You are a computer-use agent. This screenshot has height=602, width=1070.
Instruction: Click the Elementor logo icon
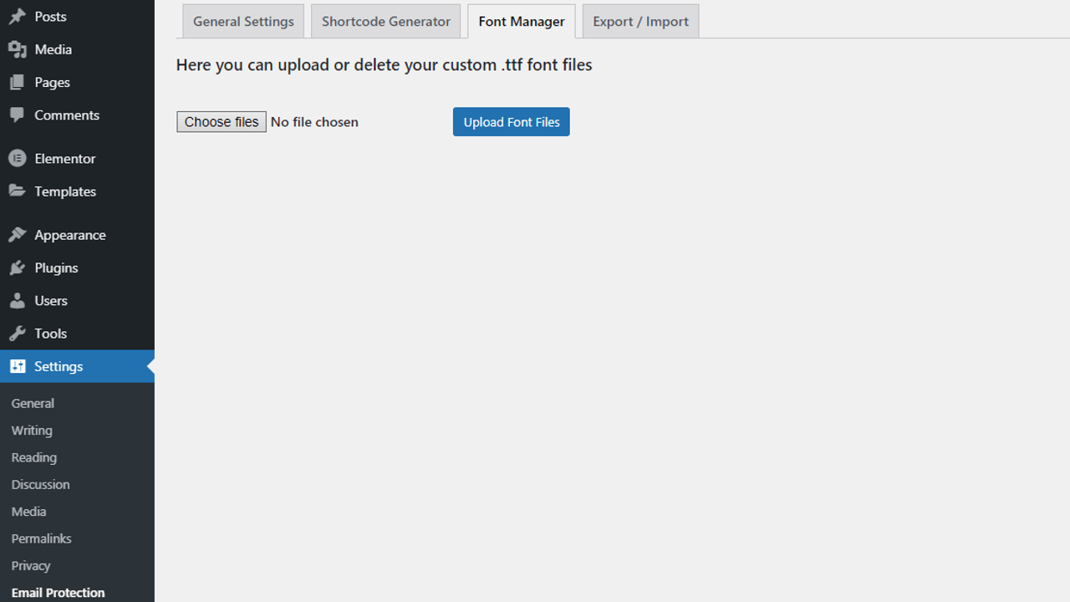pyautogui.click(x=17, y=158)
